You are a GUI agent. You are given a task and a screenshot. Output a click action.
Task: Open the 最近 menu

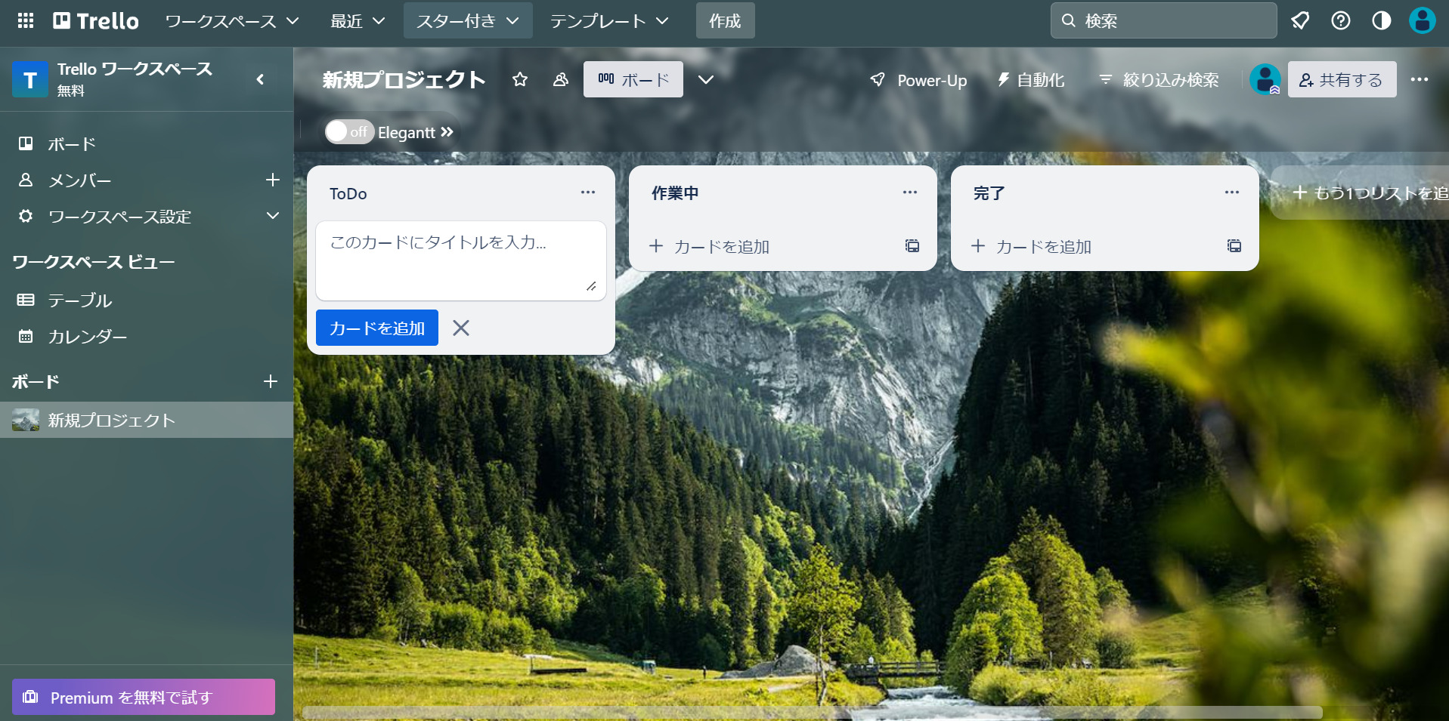[356, 20]
